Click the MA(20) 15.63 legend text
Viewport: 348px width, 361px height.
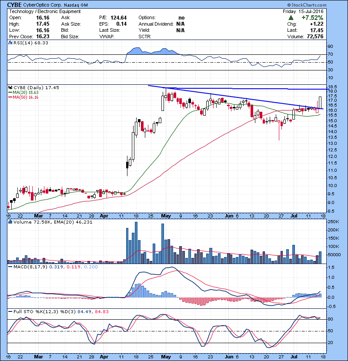pos(26,93)
